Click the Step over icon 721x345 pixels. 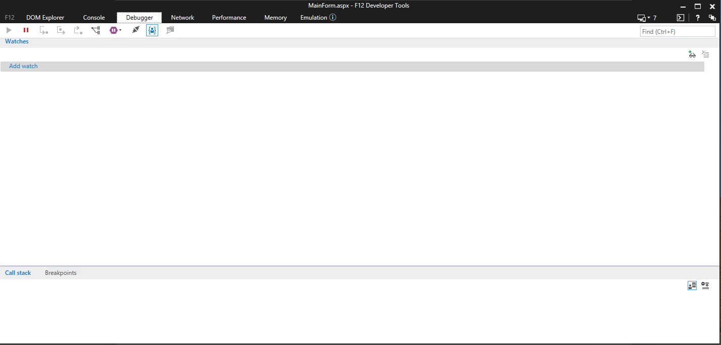click(61, 30)
